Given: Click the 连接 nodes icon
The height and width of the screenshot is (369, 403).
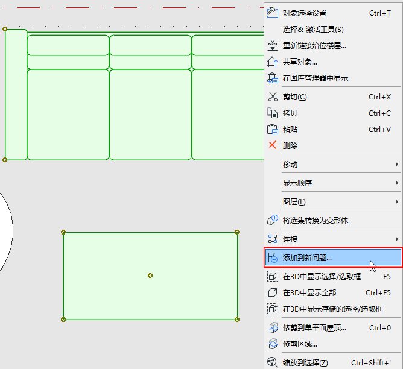Looking at the screenshot, I should pos(273,239).
